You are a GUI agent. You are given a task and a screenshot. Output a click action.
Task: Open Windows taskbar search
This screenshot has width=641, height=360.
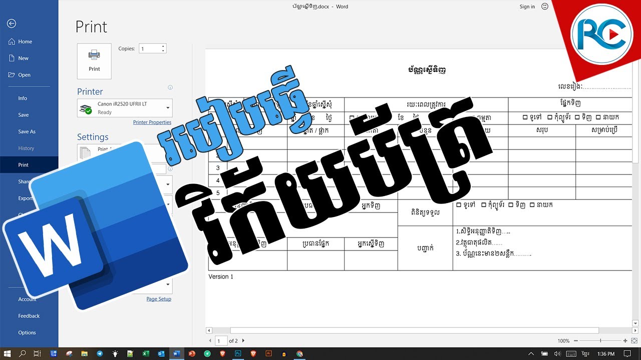[x=23, y=353]
